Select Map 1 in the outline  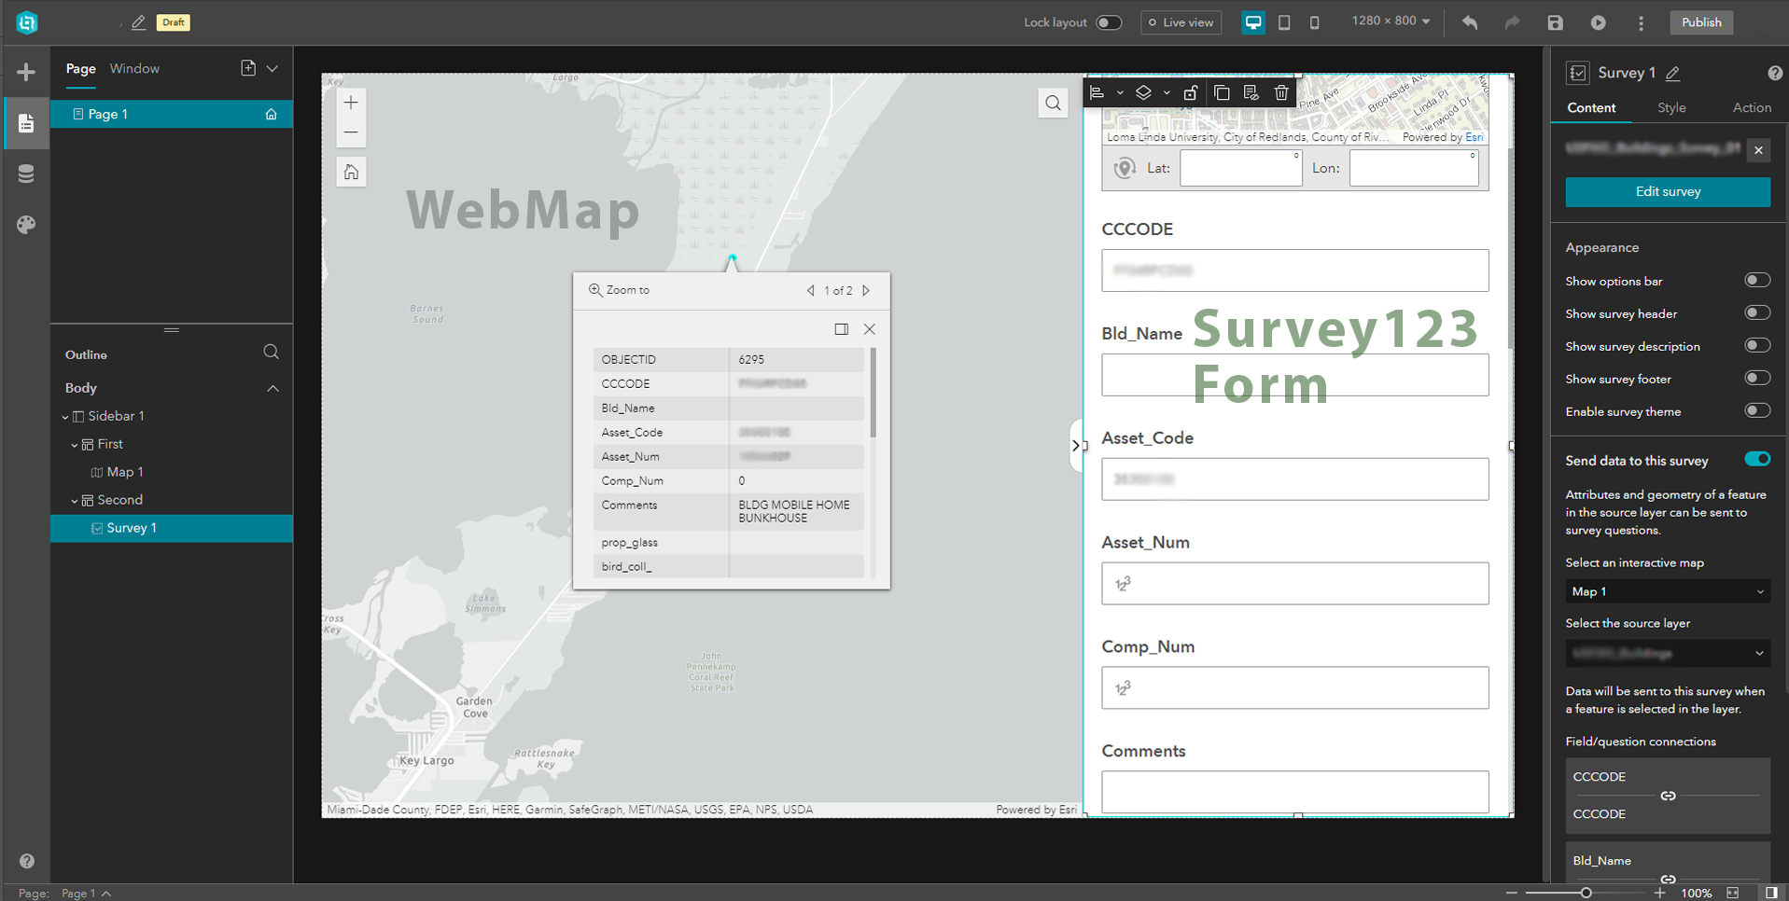tap(125, 472)
